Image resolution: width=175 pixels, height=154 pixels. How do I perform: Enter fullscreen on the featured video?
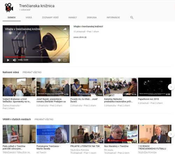65,60
